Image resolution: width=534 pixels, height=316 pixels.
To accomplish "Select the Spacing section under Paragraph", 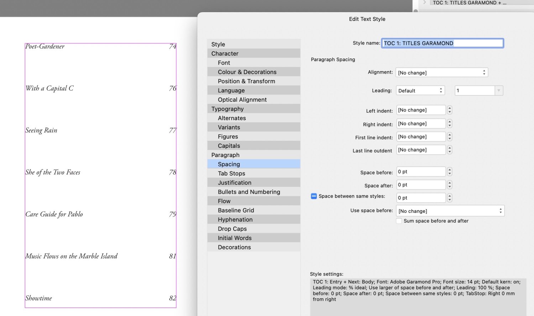I will (229, 164).
